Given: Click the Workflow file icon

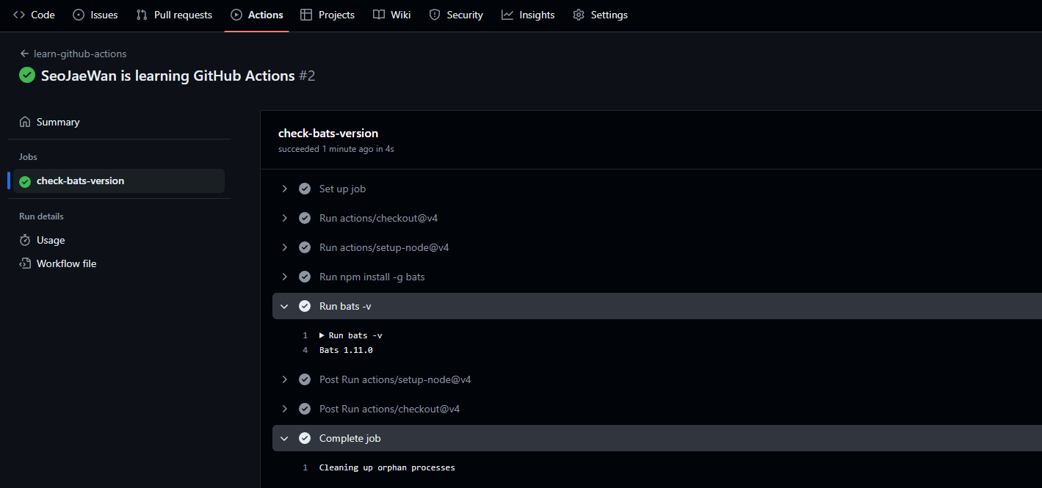Looking at the screenshot, I should point(25,263).
